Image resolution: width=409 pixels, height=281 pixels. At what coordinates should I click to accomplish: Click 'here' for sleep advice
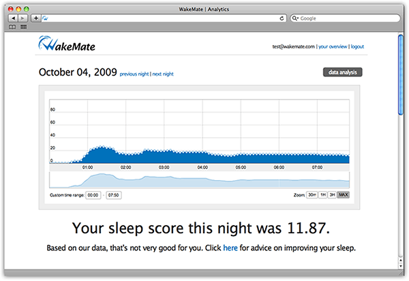tap(230, 248)
